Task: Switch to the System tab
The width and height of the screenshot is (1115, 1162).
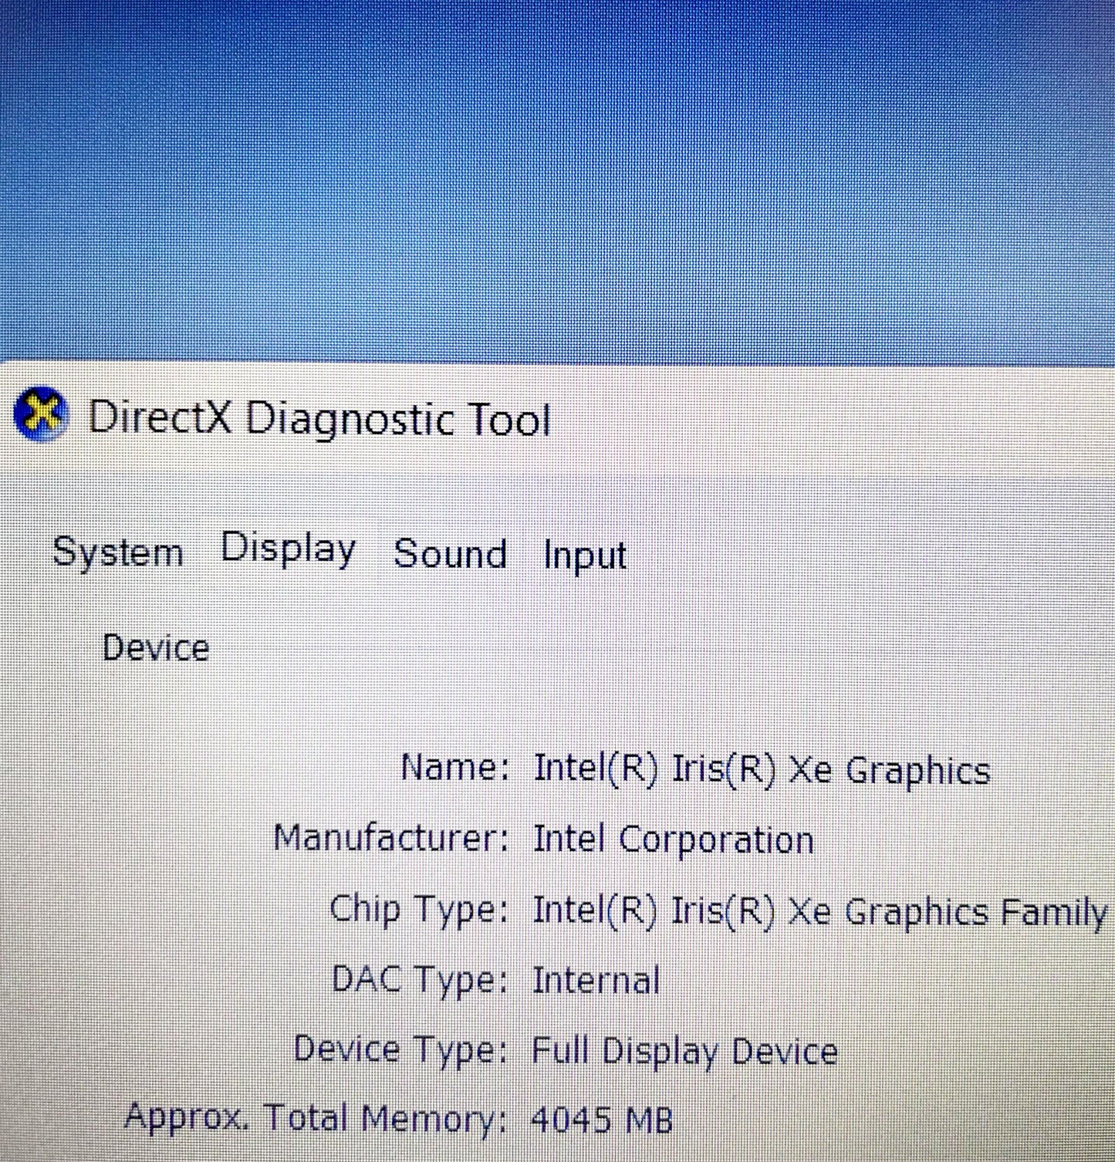Action: pyautogui.click(x=117, y=552)
